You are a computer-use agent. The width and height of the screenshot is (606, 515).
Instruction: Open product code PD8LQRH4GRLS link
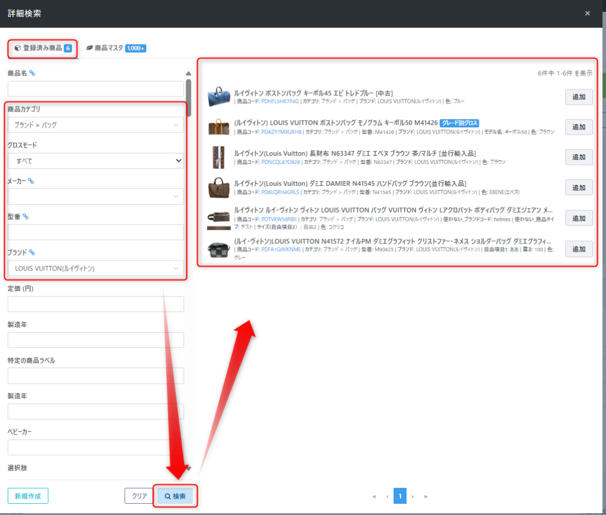(x=280, y=192)
